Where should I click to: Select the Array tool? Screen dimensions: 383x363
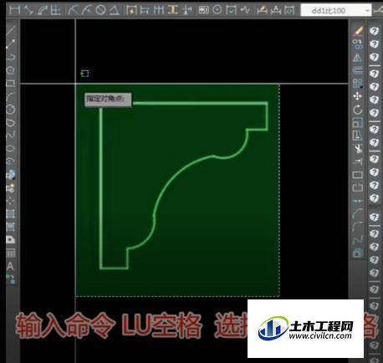pos(358,84)
